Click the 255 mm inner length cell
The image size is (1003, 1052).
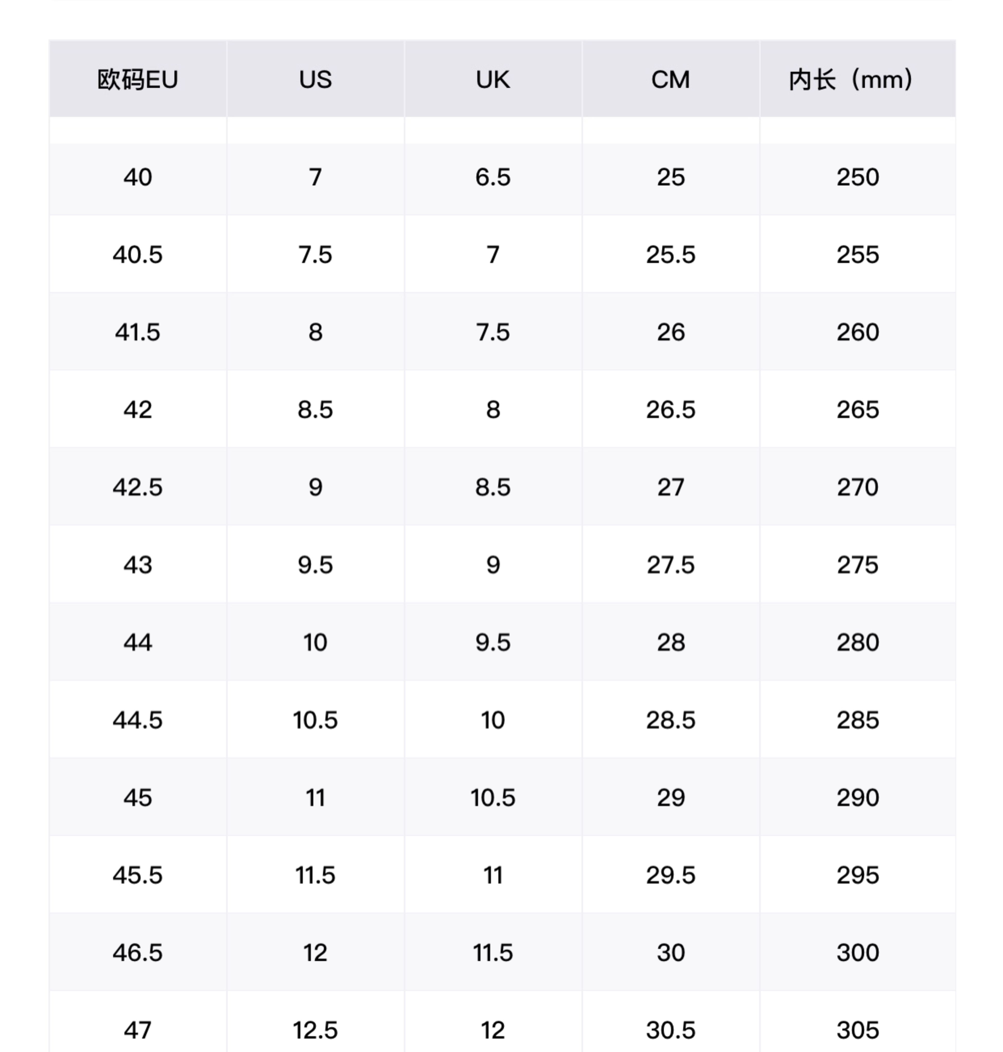(x=857, y=255)
